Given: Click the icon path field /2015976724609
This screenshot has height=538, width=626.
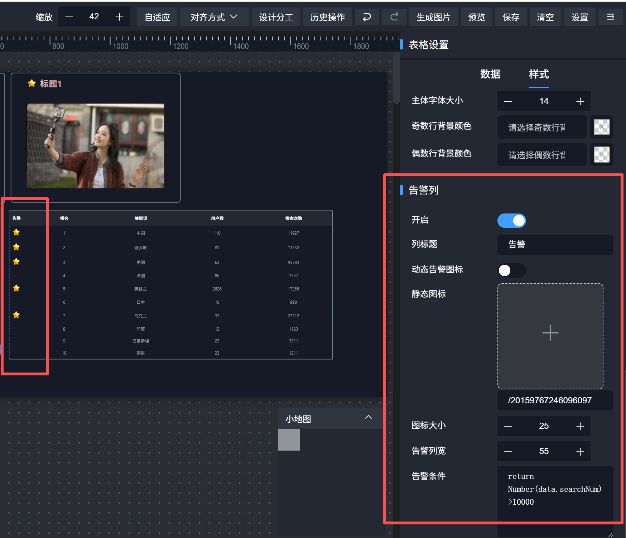Looking at the screenshot, I should [555, 400].
